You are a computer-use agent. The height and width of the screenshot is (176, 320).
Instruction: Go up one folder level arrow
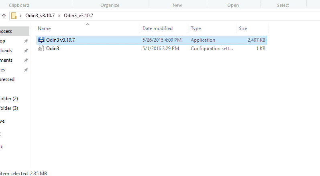point(4,16)
